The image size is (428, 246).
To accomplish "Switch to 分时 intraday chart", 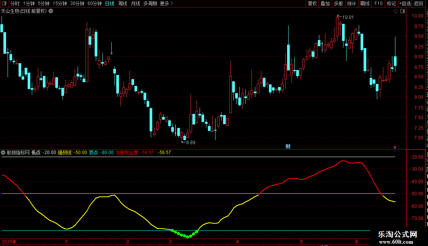I will tap(15, 3).
